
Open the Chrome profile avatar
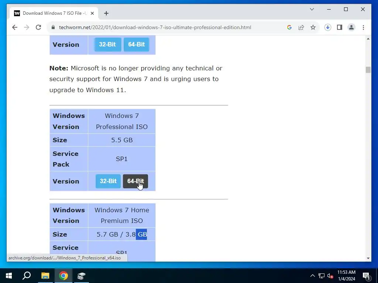(351, 27)
